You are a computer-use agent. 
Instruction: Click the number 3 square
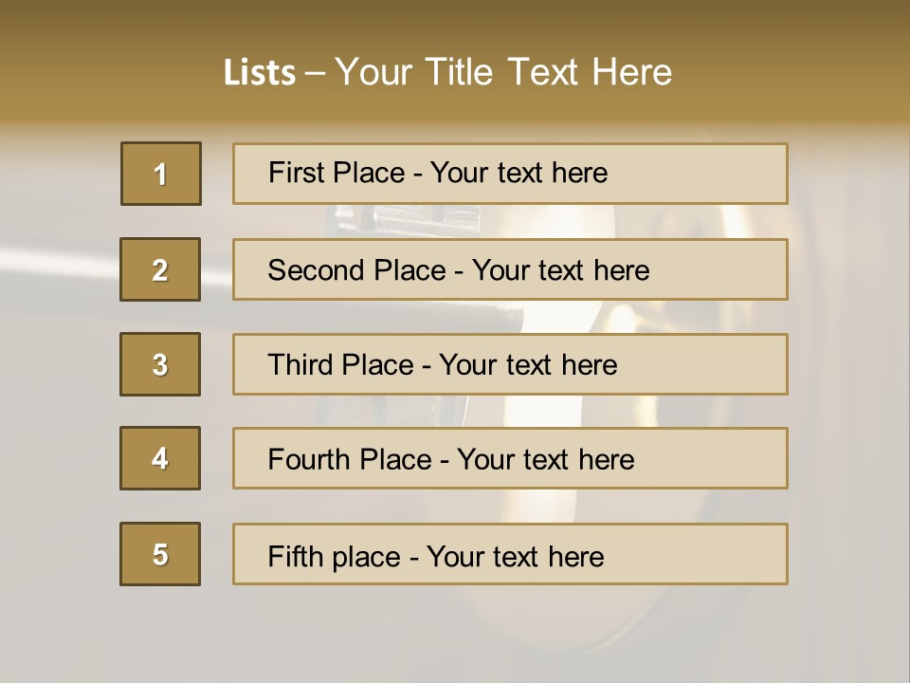pyautogui.click(x=160, y=364)
